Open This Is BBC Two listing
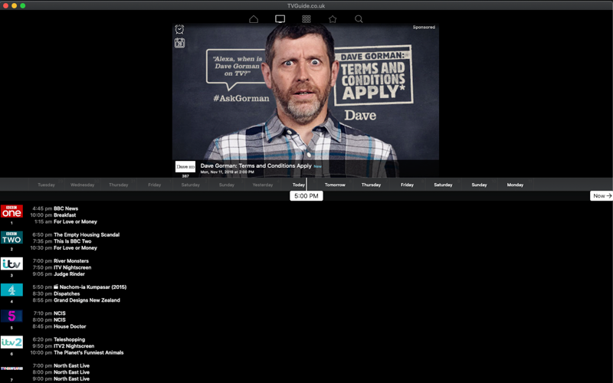The height and width of the screenshot is (383, 613). coord(72,241)
